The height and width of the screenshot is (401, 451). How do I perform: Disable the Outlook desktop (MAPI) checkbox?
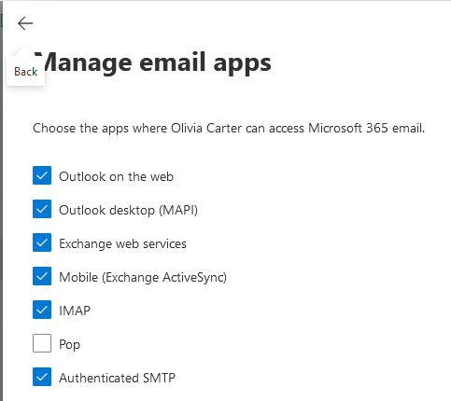click(42, 209)
